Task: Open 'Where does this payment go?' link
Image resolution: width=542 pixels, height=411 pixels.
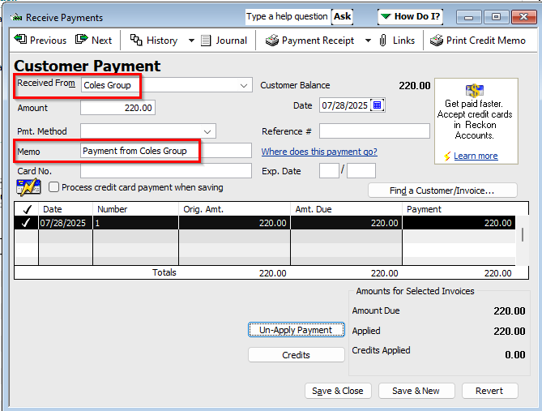Action: [x=319, y=152]
